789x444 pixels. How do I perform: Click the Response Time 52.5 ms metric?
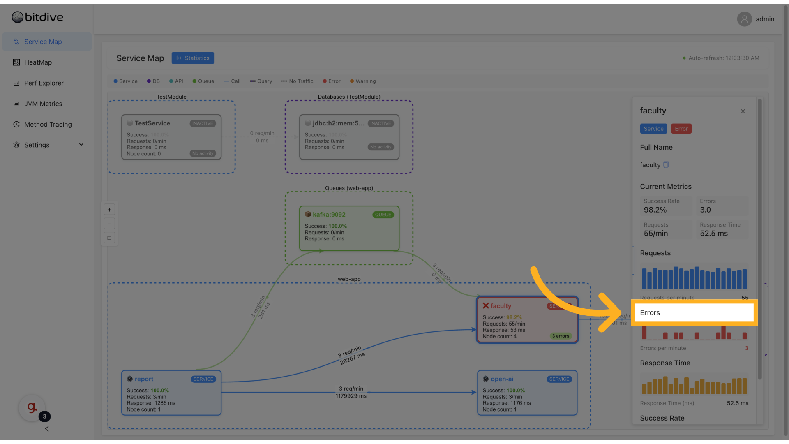(x=722, y=229)
